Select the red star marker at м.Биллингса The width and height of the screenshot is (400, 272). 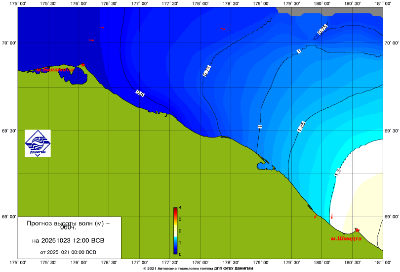pos(83,65)
